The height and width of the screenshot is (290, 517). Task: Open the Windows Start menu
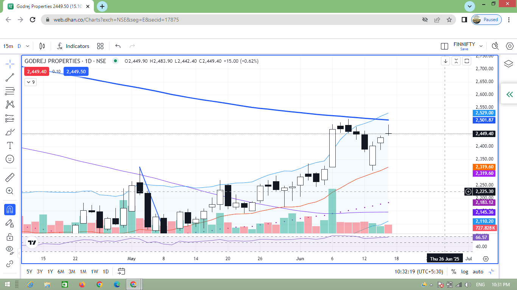8,284
